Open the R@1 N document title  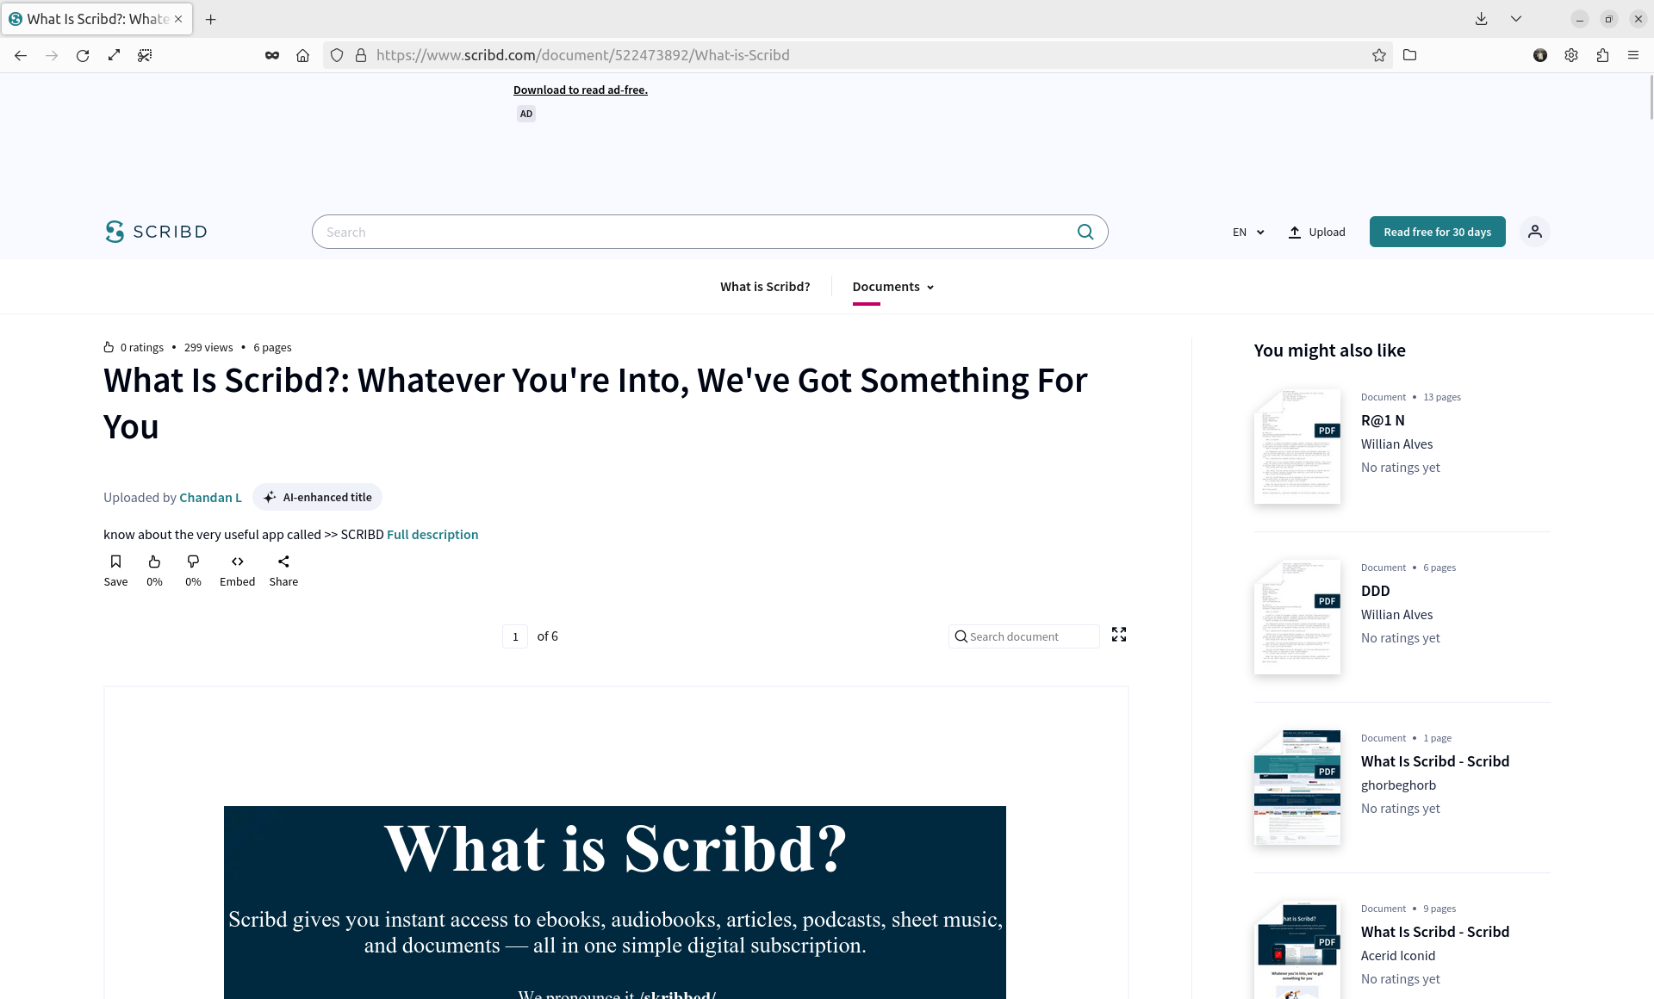pyautogui.click(x=1383, y=420)
